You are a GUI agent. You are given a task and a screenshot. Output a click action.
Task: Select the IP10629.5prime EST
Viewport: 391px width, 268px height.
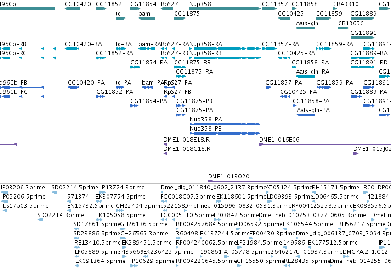click(x=134, y=266)
